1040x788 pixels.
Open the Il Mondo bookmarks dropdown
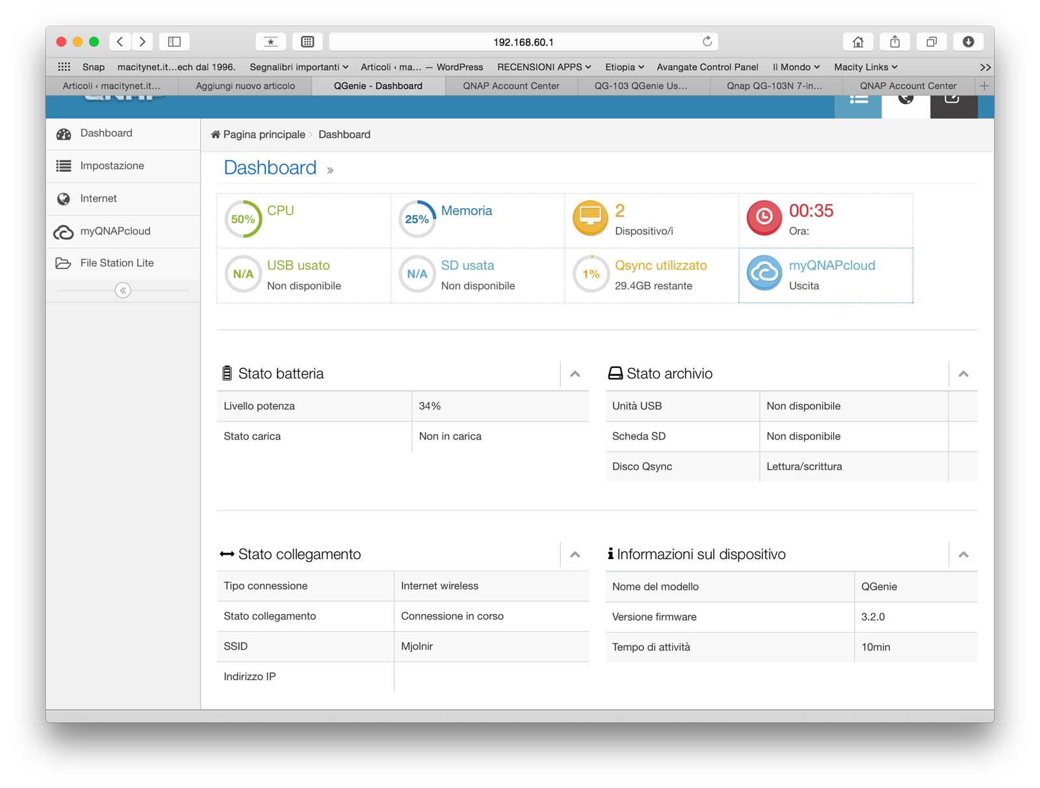[x=796, y=67]
